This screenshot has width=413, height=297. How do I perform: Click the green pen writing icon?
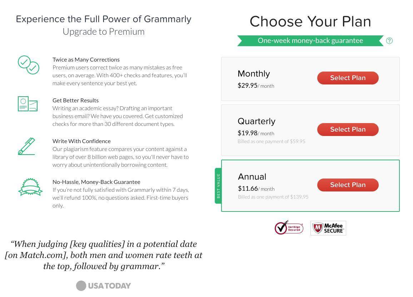click(x=26, y=146)
